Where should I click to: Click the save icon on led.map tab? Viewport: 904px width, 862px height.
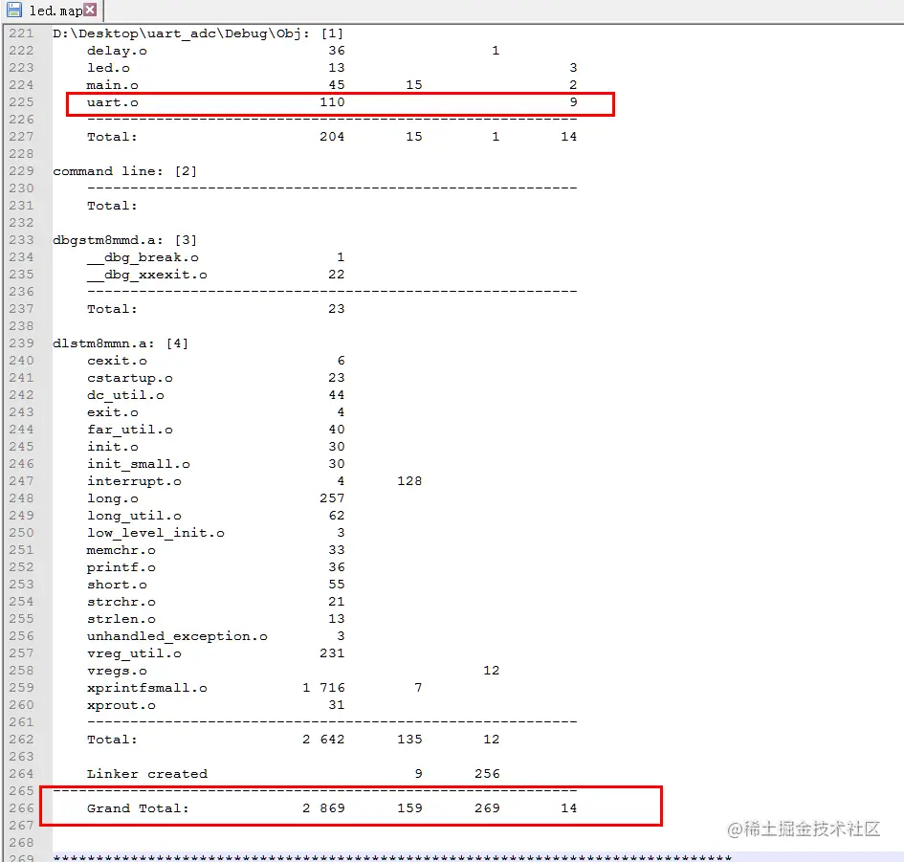tap(14, 10)
